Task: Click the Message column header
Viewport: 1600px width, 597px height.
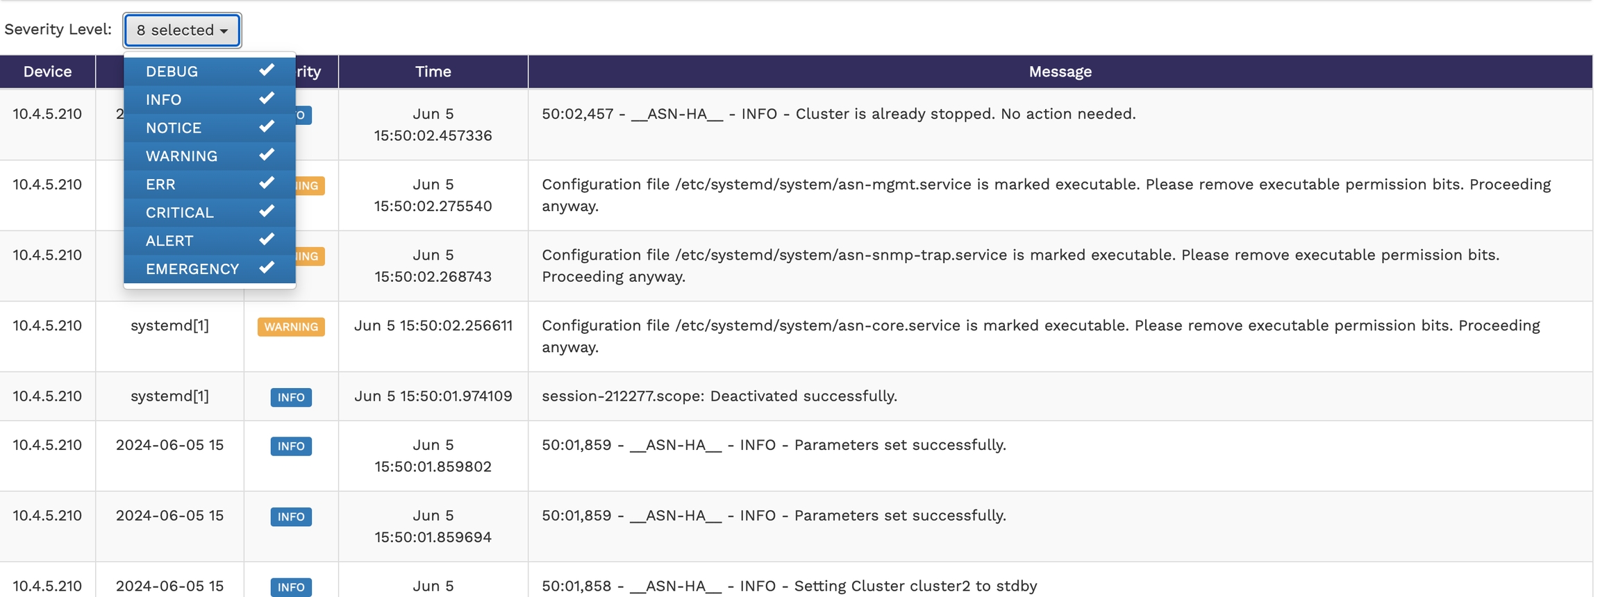Action: pos(1060,72)
